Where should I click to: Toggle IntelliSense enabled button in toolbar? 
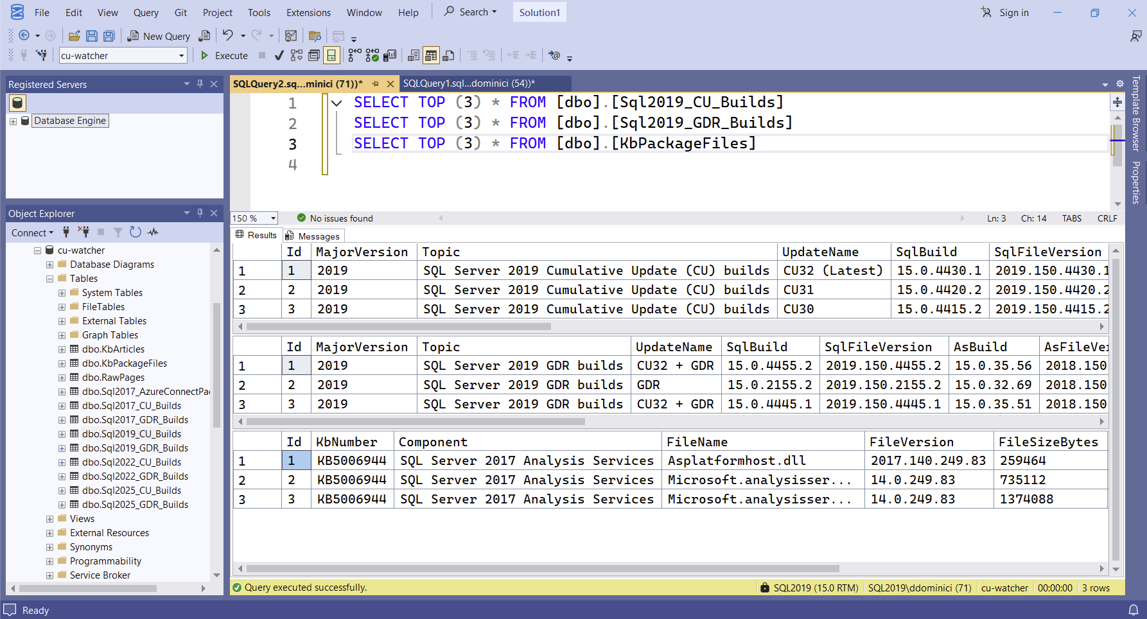point(331,56)
